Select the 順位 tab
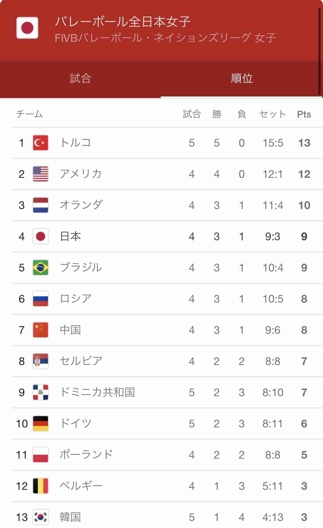The height and width of the screenshot is (528, 323). tap(242, 79)
